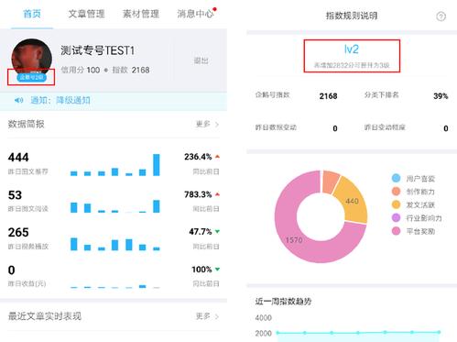Click the 最近文章实时表现 section heading
This screenshot has width=457, height=342.
pos(45,316)
